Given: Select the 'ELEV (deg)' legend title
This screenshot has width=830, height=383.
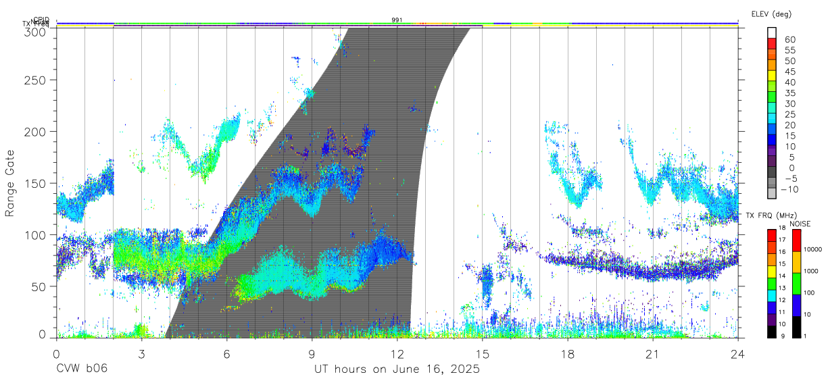Looking at the screenshot, I should [x=771, y=14].
